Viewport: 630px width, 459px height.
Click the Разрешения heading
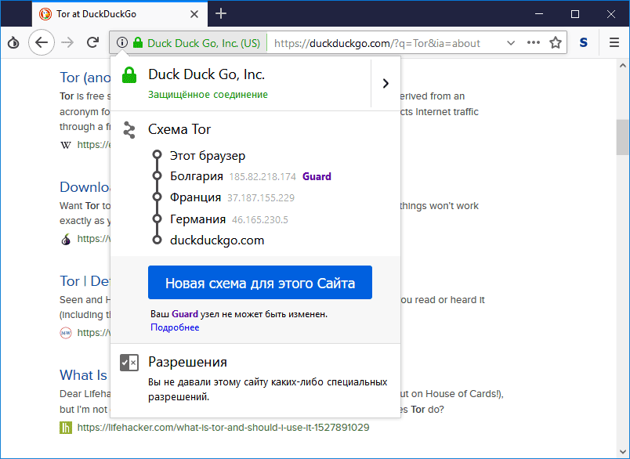click(x=187, y=362)
